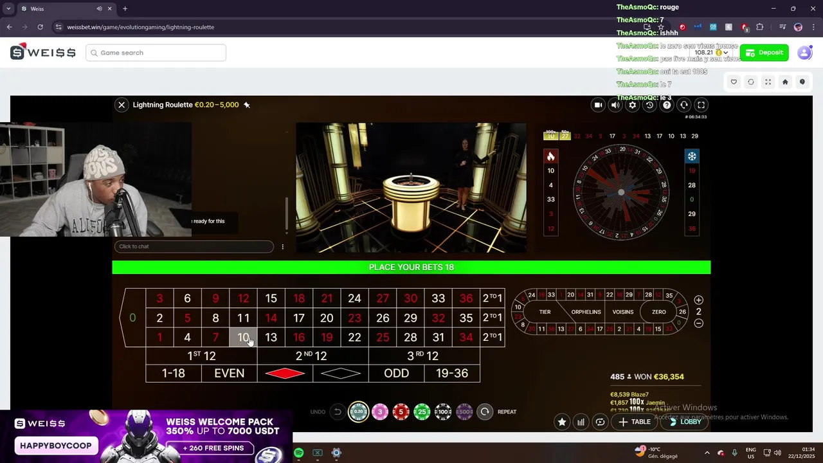Open Chrome three-dot menu
The image size is (823, 463).
813,27
